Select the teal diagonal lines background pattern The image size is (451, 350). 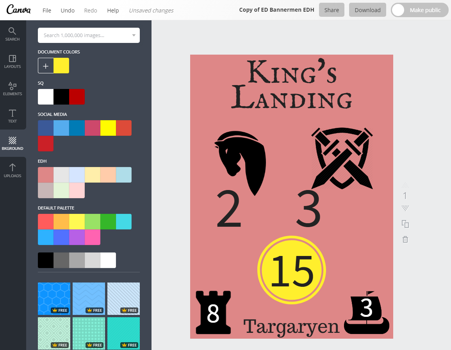124,333
